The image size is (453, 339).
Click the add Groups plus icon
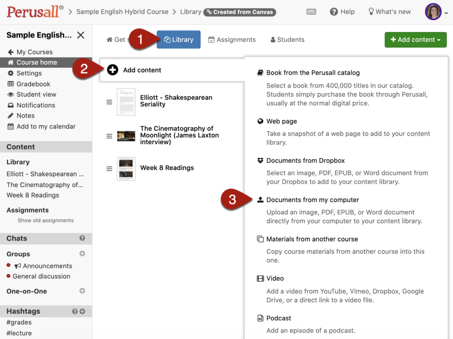pyautogui.click(x=82, y=254)
